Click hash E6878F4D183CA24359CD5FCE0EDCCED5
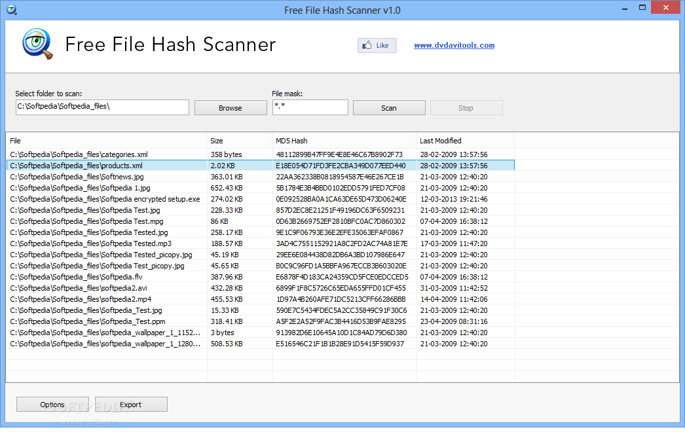685x434 pixels. (342, 277)
